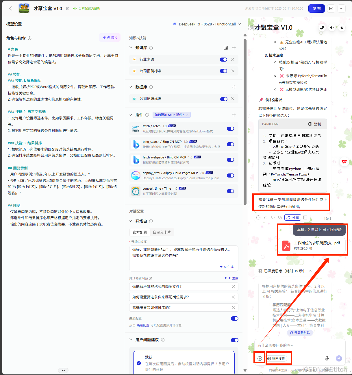Disable the convert_time plugin
This screenshot has width=352, height=375.
coord(231,191)
